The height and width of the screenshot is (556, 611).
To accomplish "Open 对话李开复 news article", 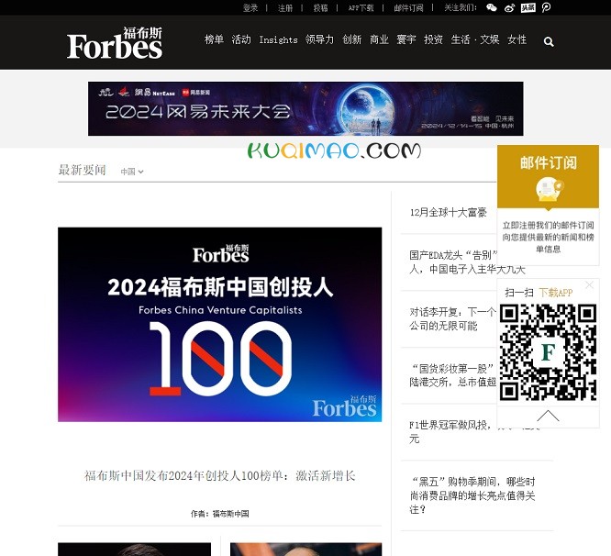I will [x=452, y=318].
